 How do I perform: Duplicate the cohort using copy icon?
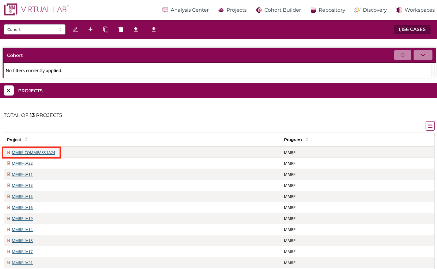click(x=106, y=30)
